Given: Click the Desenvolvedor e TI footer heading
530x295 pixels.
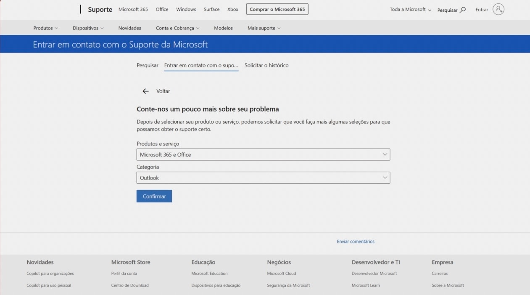Looking at the screenshot, I should [x=376, y=262].
